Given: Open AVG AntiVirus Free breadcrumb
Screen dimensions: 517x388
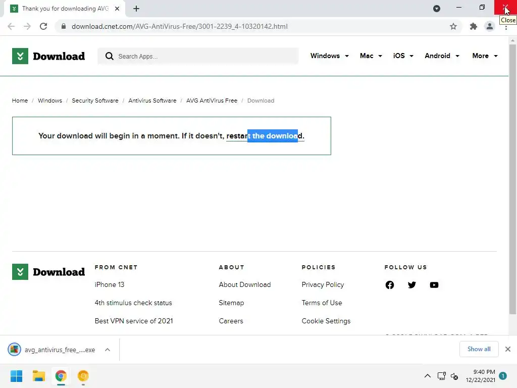Looking at the screenshot, I should tap(212, 101).
